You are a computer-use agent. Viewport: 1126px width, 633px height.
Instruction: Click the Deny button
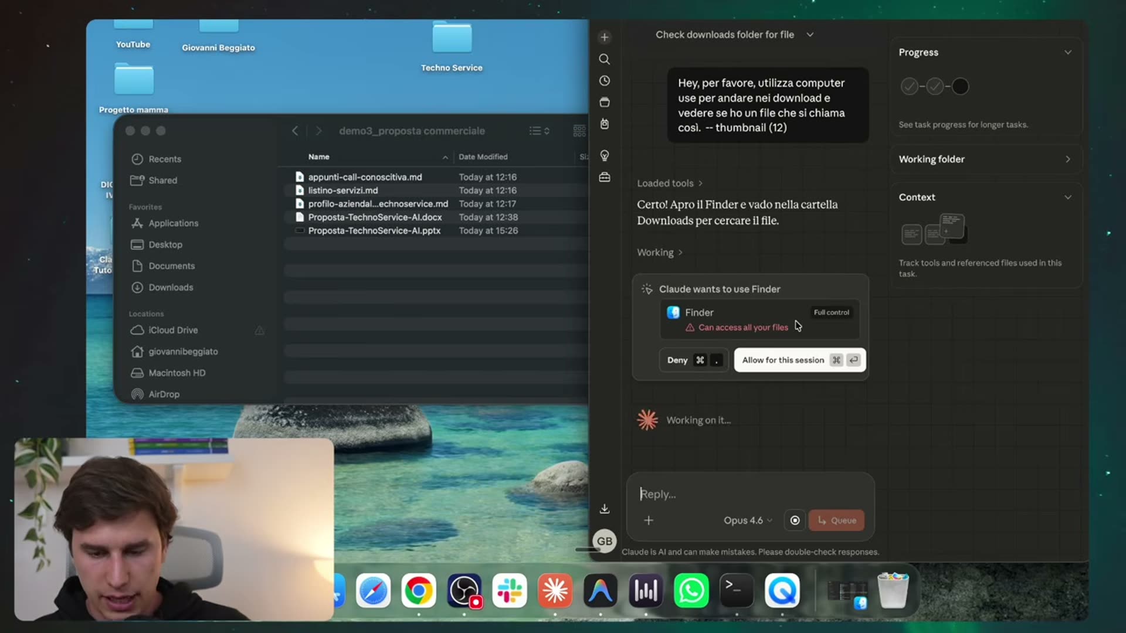click(x=694, y=360)
